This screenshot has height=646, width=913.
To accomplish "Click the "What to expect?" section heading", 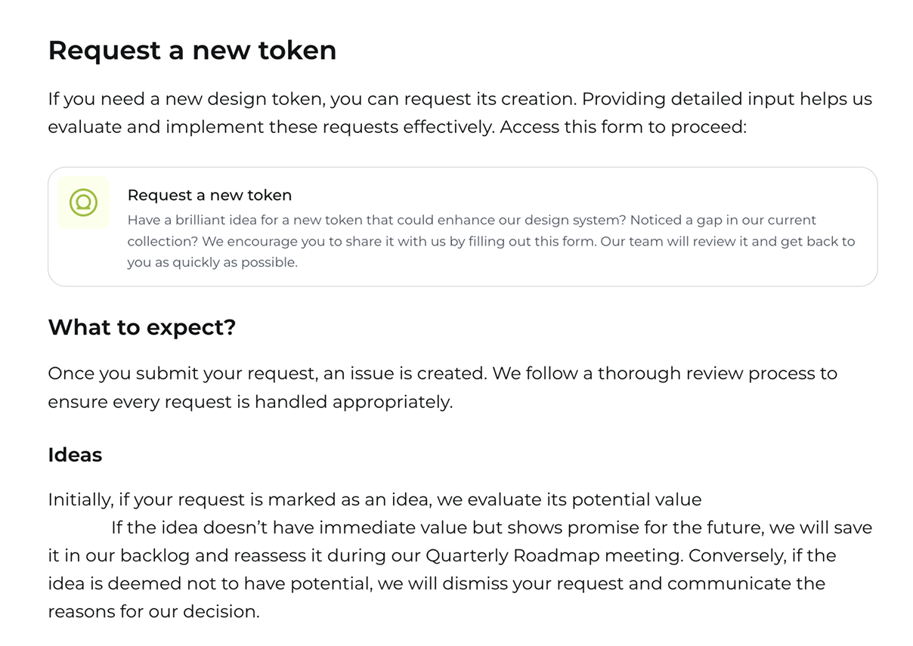I will click(x=142, y=328).
